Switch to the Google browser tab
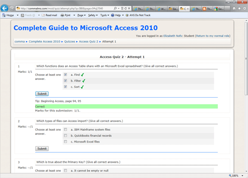 pyautogui.click(x=219, y=9)
